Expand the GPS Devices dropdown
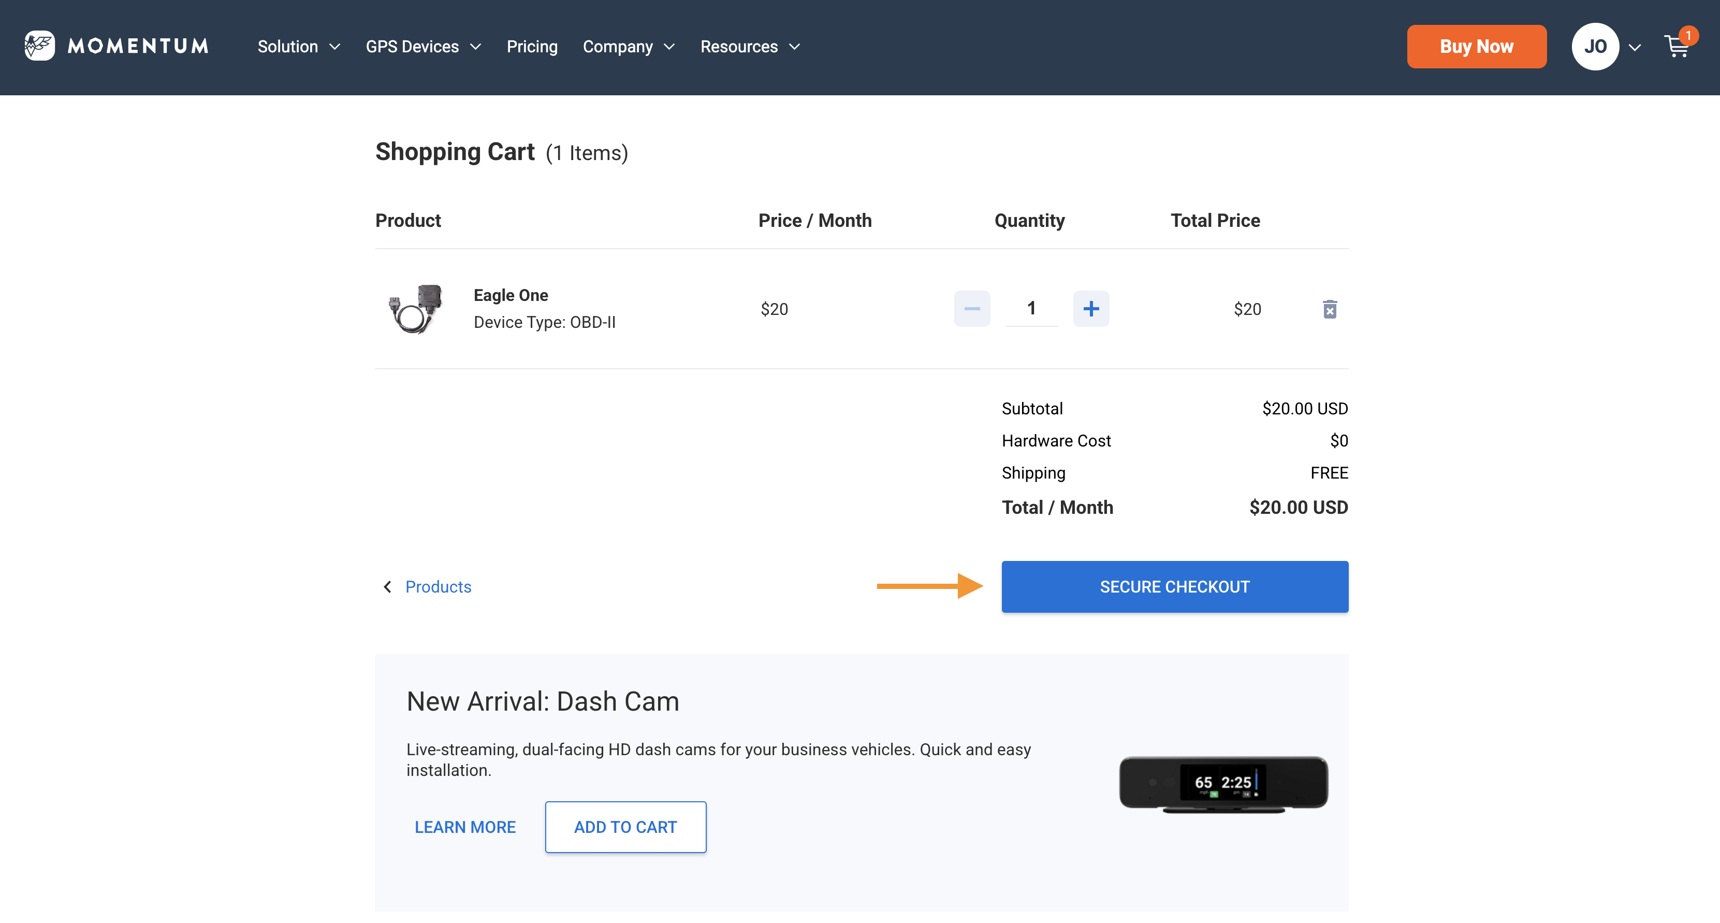The image size is (1720, 923). [x=422, y=47]
